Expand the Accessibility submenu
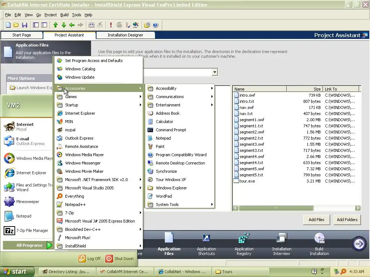370x277 pixels. [180, 88]
